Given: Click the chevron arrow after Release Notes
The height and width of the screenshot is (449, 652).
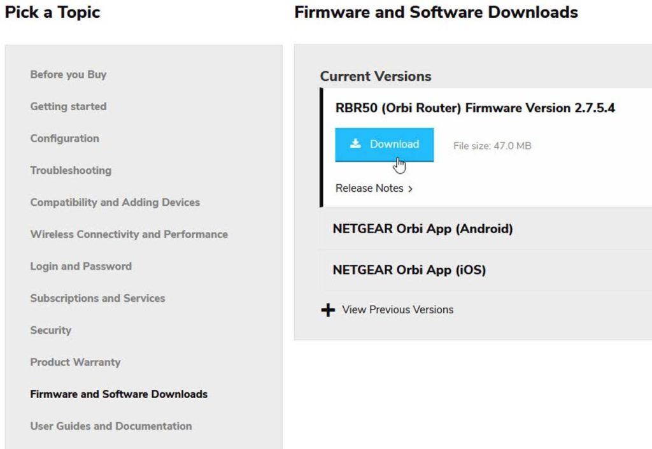Looking at the screenshot, I should pos(411,189).
